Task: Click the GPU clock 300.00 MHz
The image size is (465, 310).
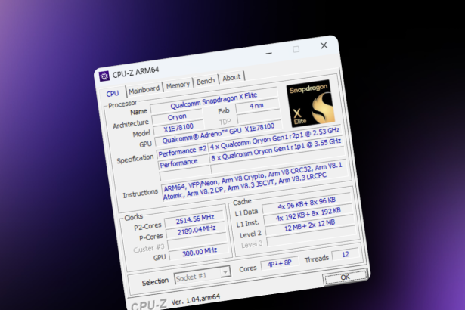Action: [200, 252]
